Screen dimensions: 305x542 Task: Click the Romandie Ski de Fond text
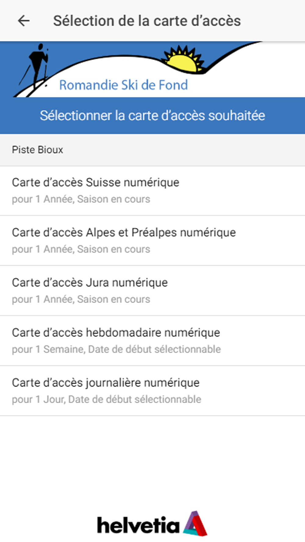(x=123, y=85)
